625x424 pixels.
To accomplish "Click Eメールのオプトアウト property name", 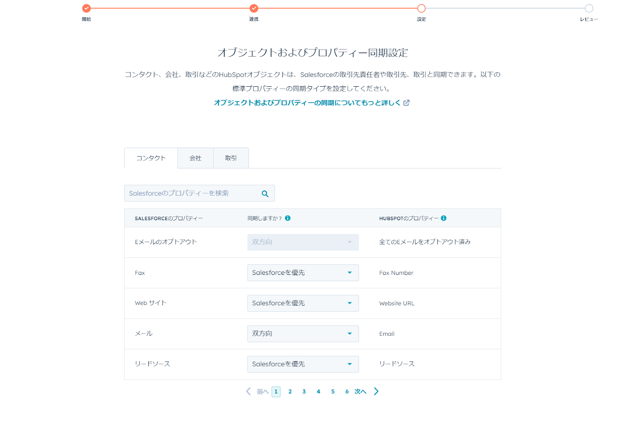I will pos(166,242).
